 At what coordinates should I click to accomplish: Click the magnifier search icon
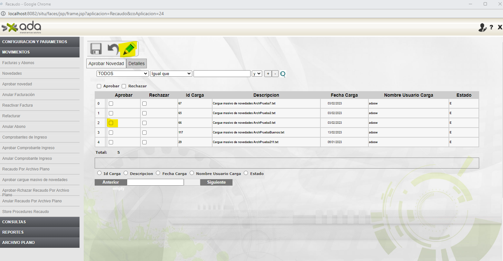(283, 74)
